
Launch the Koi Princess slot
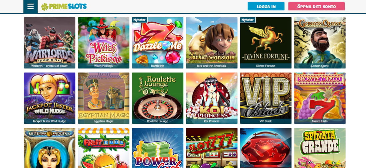coord(212,98)
